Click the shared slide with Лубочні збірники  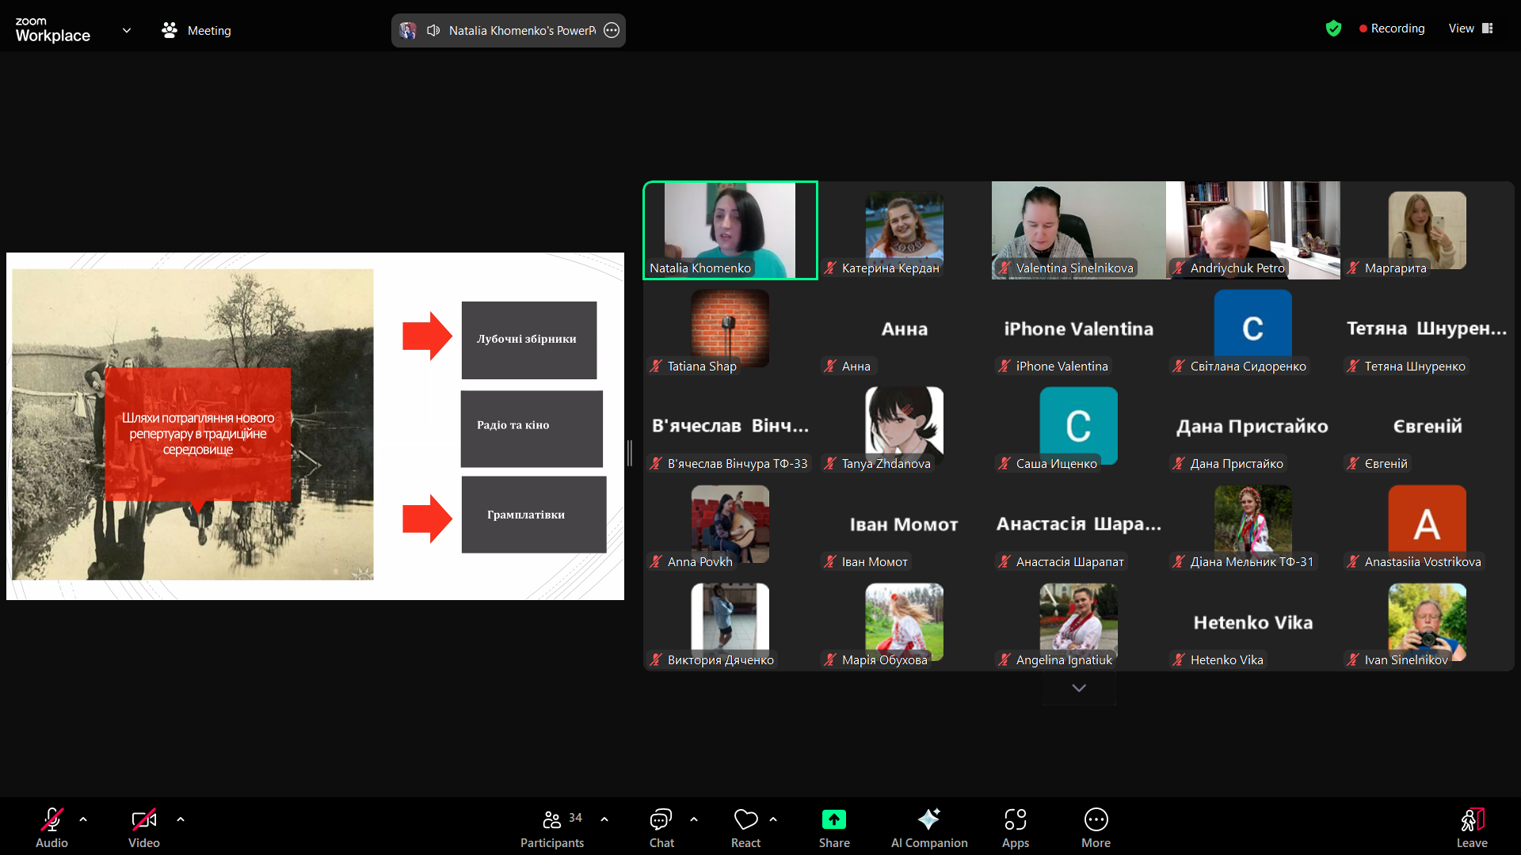click(x=315, y=426)
